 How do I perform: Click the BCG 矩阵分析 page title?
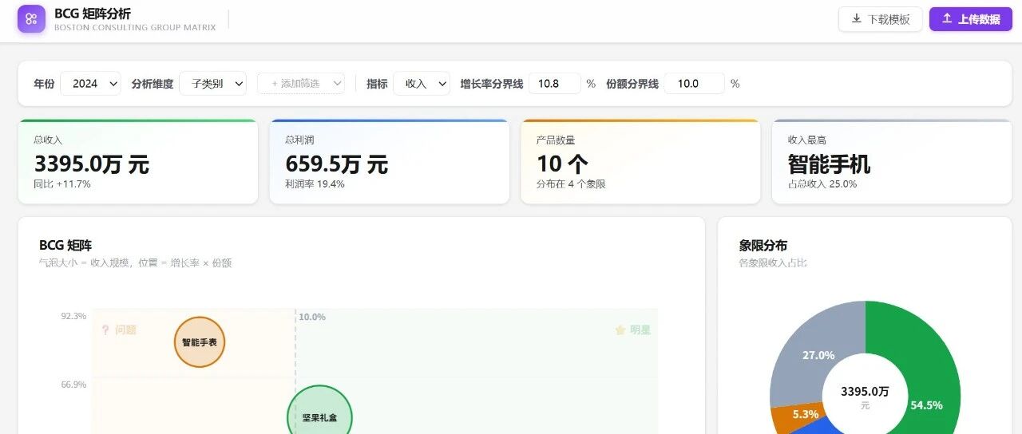coord(93,14)
